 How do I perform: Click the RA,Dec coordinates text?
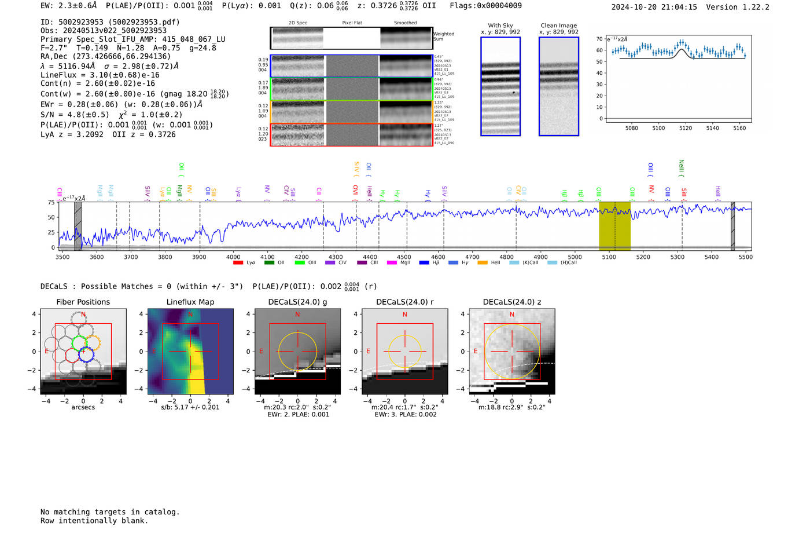106,56
